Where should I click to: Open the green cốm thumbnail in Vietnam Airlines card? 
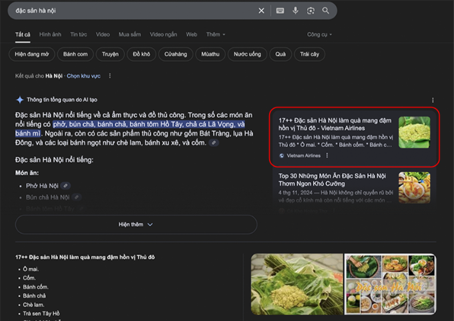[x=415, y=132]
